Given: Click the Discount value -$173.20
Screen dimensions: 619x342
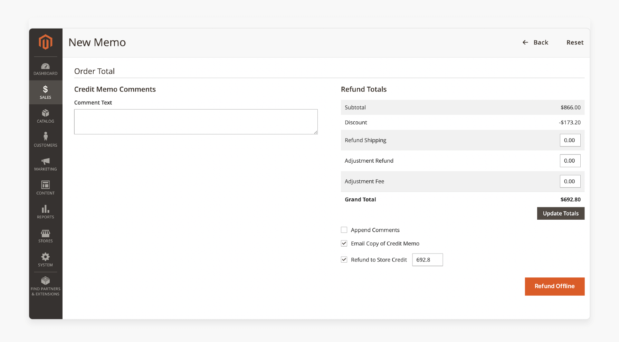Looking at the screenshot, I should click(570, 122).
